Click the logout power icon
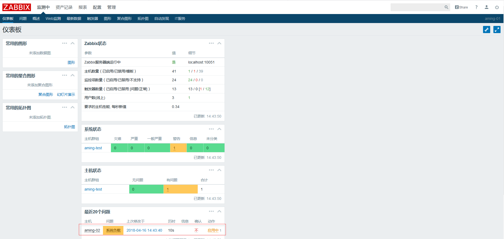 tap(497, 7)
